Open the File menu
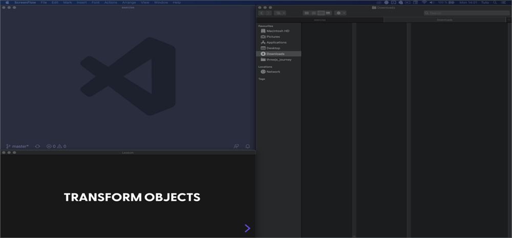 point(44,2)
